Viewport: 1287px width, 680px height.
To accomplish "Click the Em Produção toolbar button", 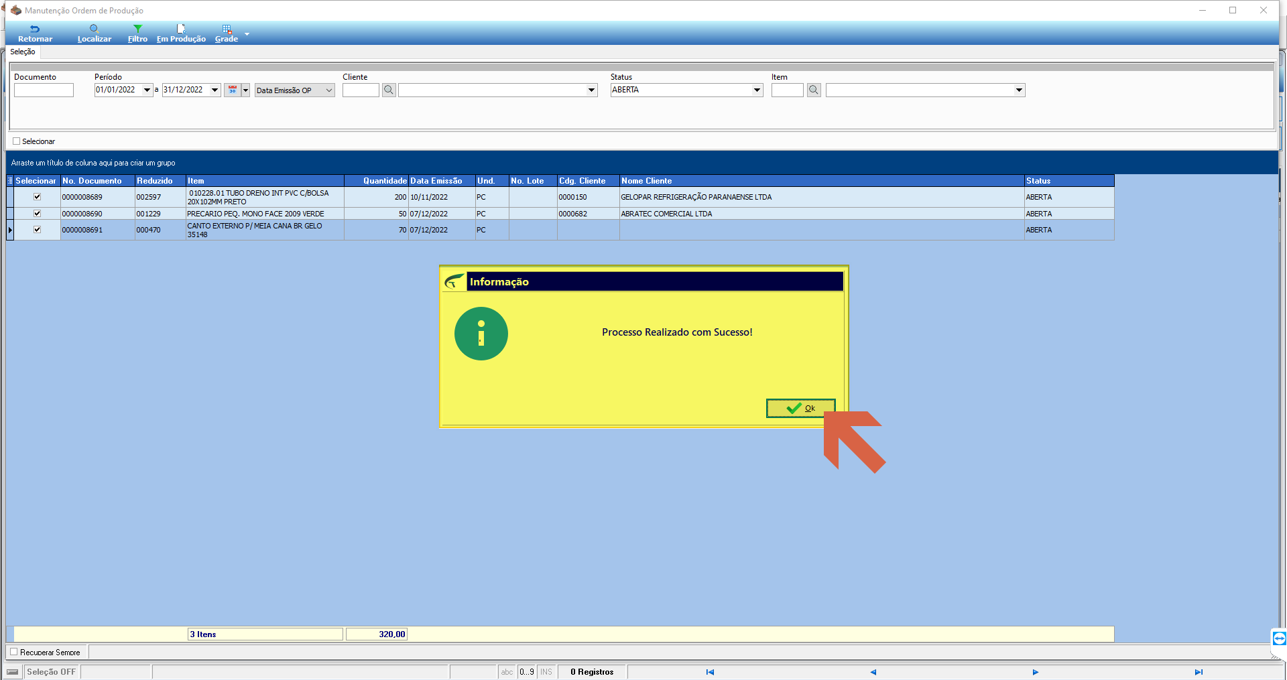I will 181,33.
